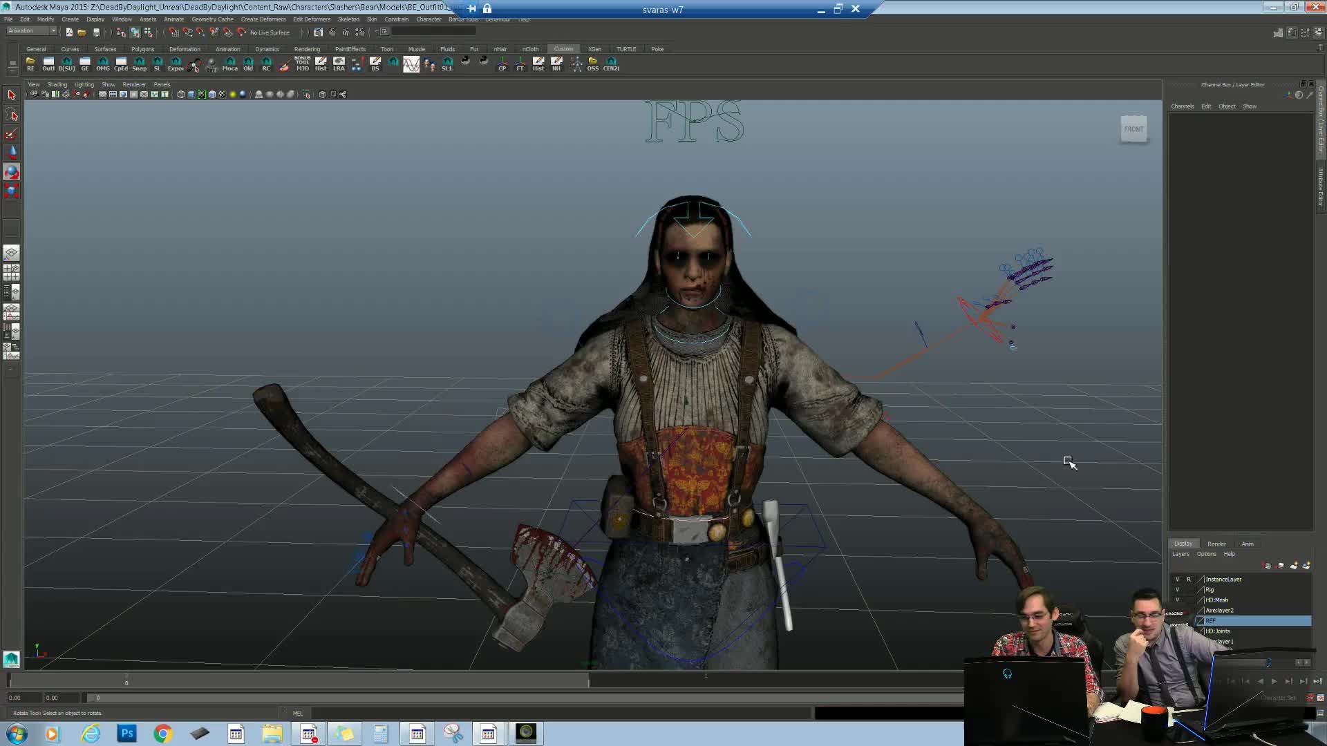This screenshot has width=1327, height=746.
Task: Click the LRA shelf button
Action: [x=339, y=64]
